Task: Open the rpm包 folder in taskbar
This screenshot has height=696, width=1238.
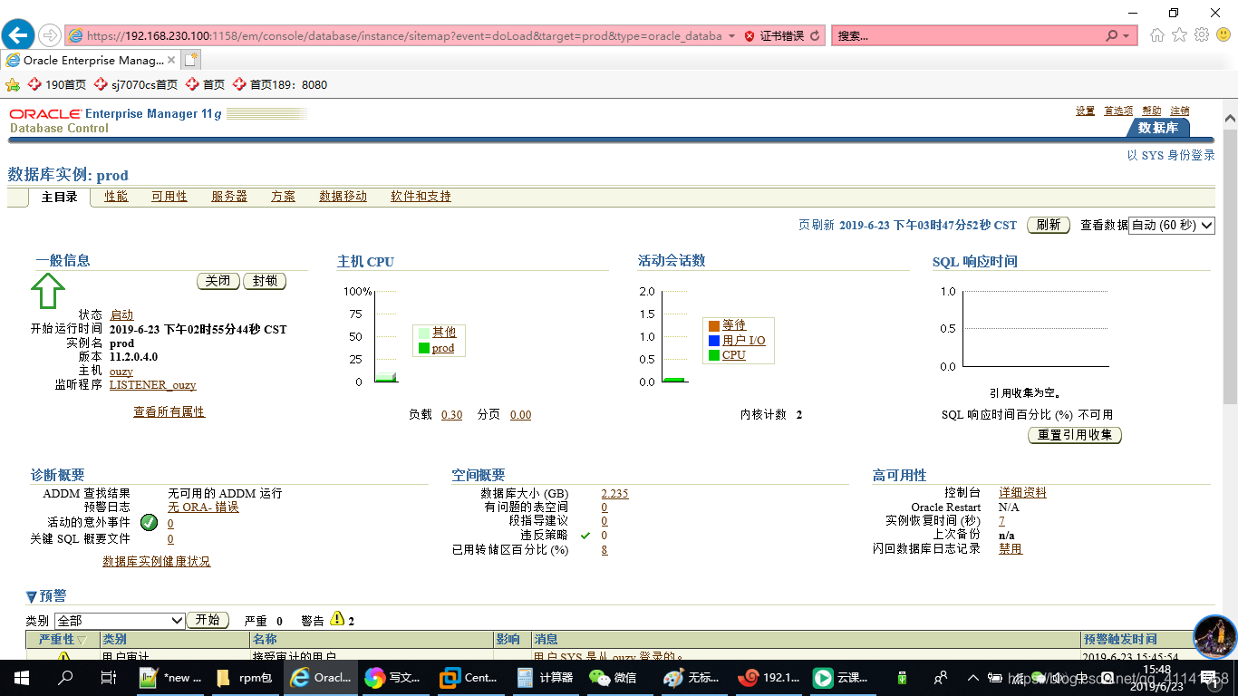Action: 246,677
